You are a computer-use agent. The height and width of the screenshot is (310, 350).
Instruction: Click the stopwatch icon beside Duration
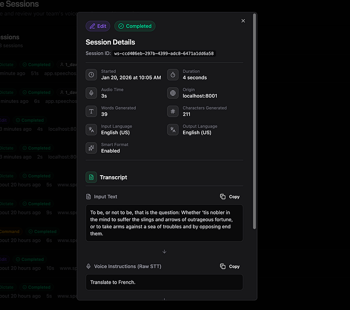pos(173,75)
